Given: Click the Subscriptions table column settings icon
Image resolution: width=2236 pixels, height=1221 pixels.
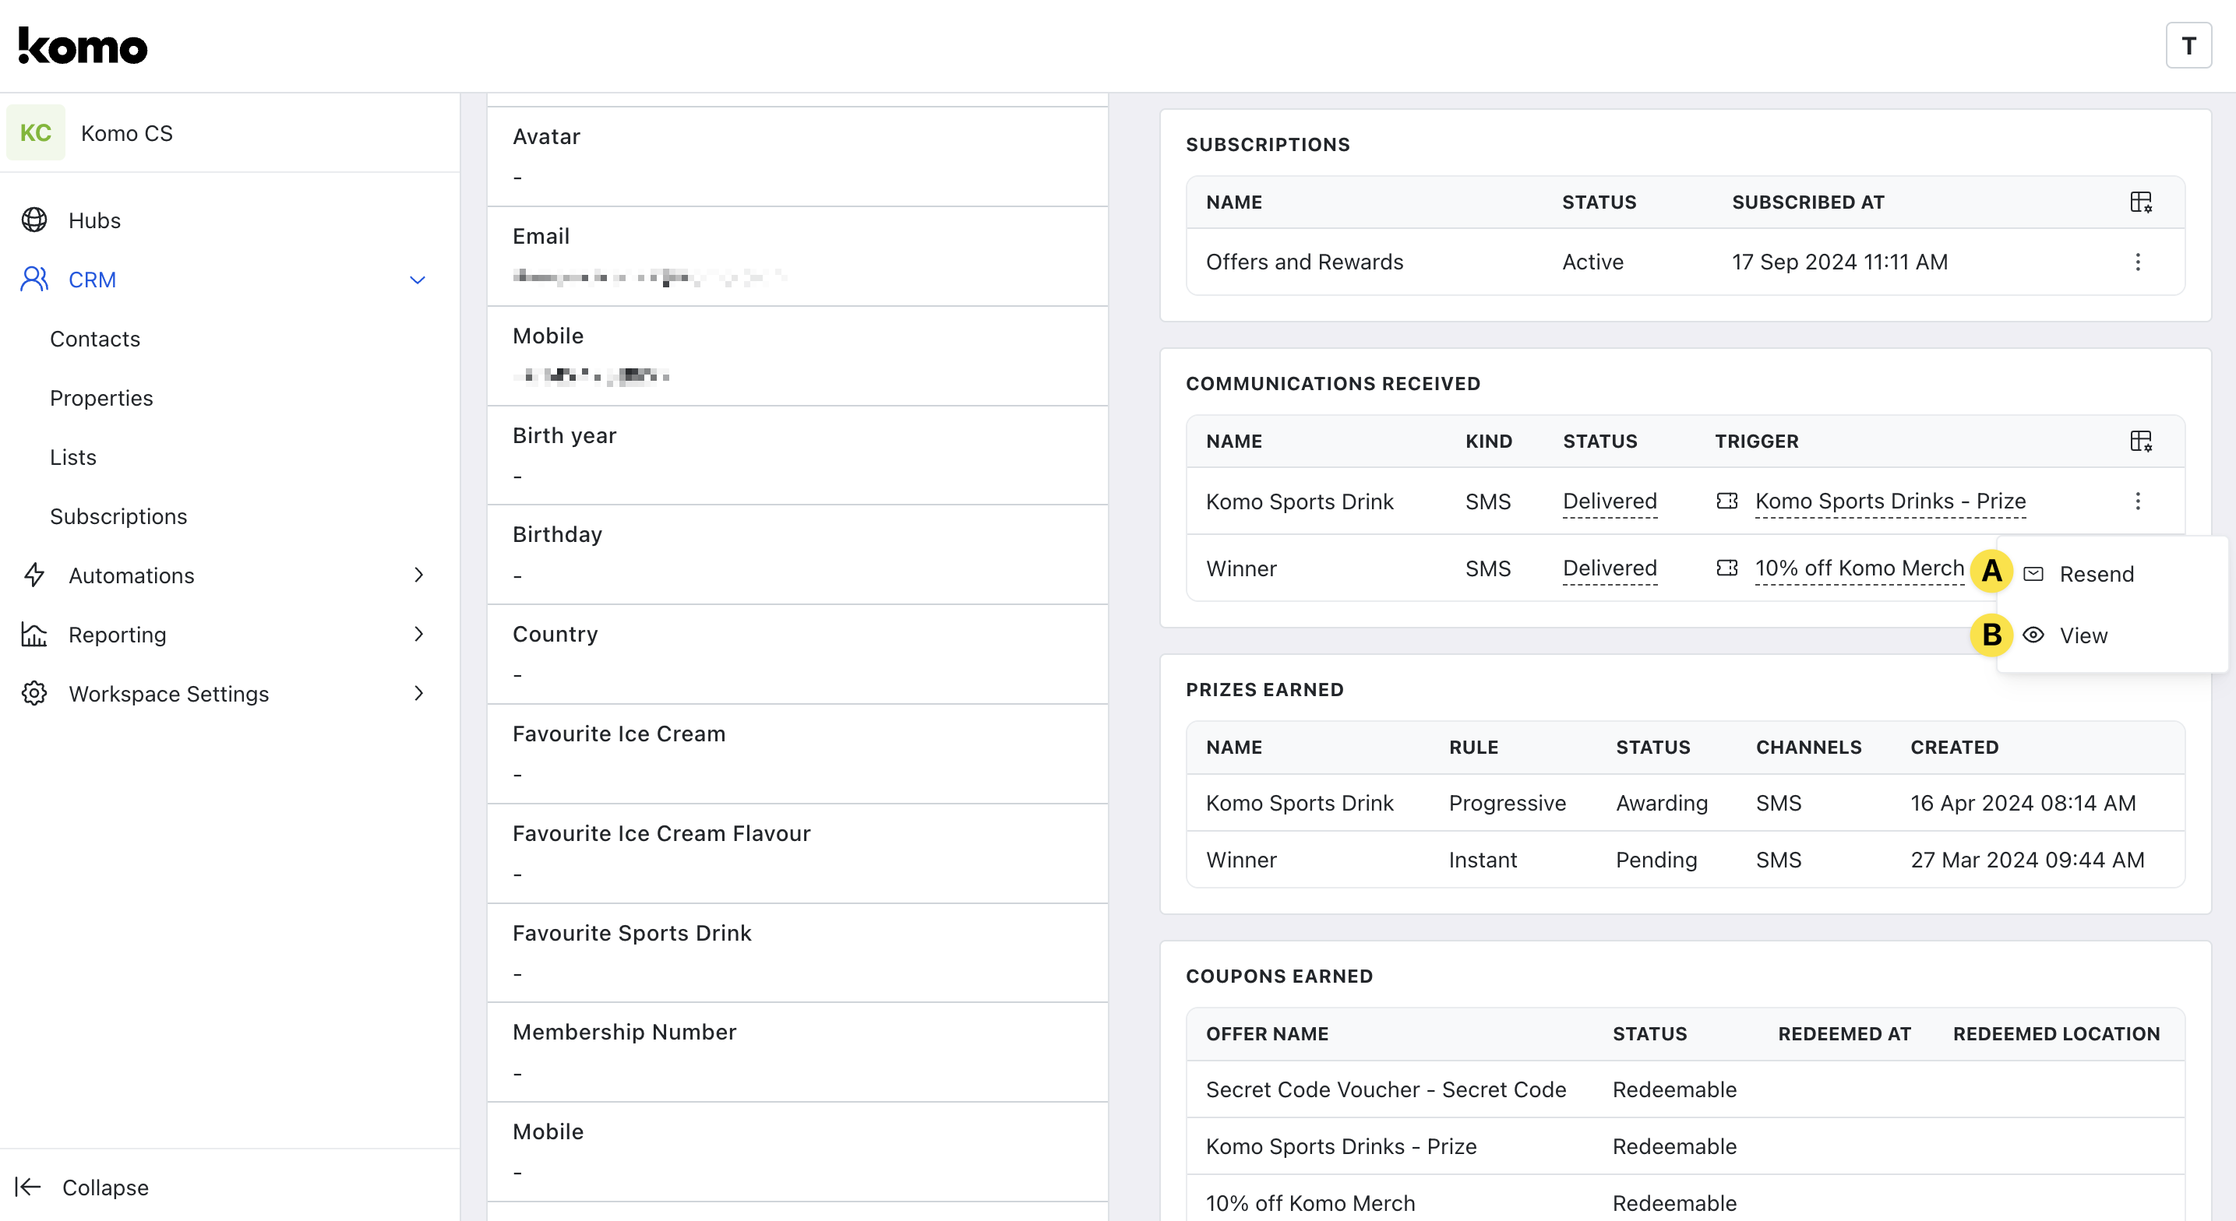Looking at the screenshot, I should tap(2139, 202).
